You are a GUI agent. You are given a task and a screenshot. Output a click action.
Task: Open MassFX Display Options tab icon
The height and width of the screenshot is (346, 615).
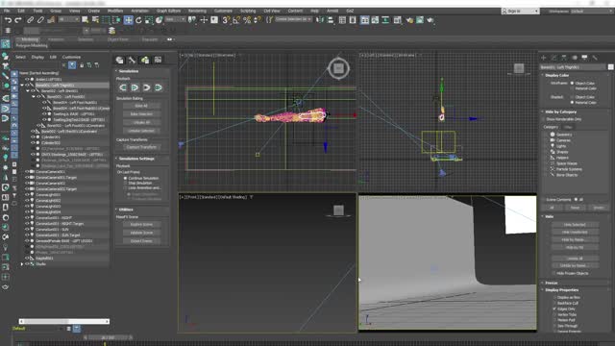tap(158, 60)
